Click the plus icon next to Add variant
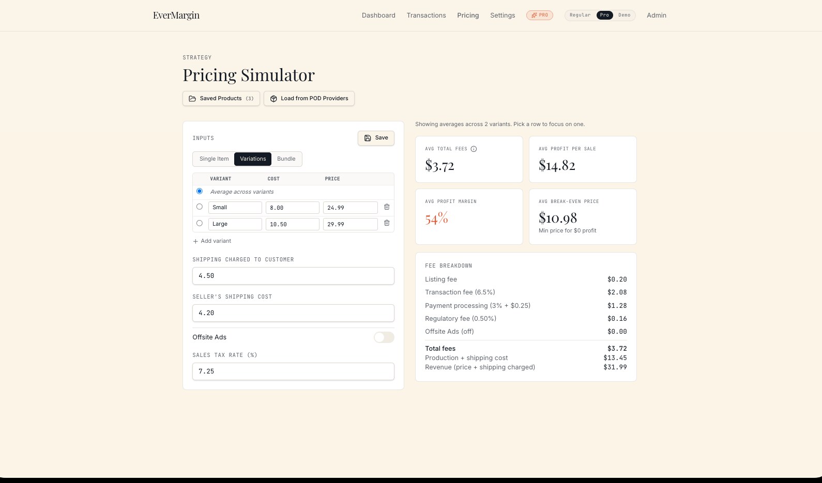Viewport: 822px width, 483px height. (x=195, y=241)
